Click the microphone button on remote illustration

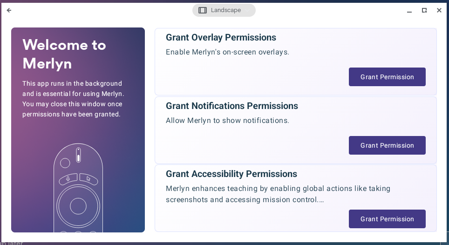(x=68, y=178)
